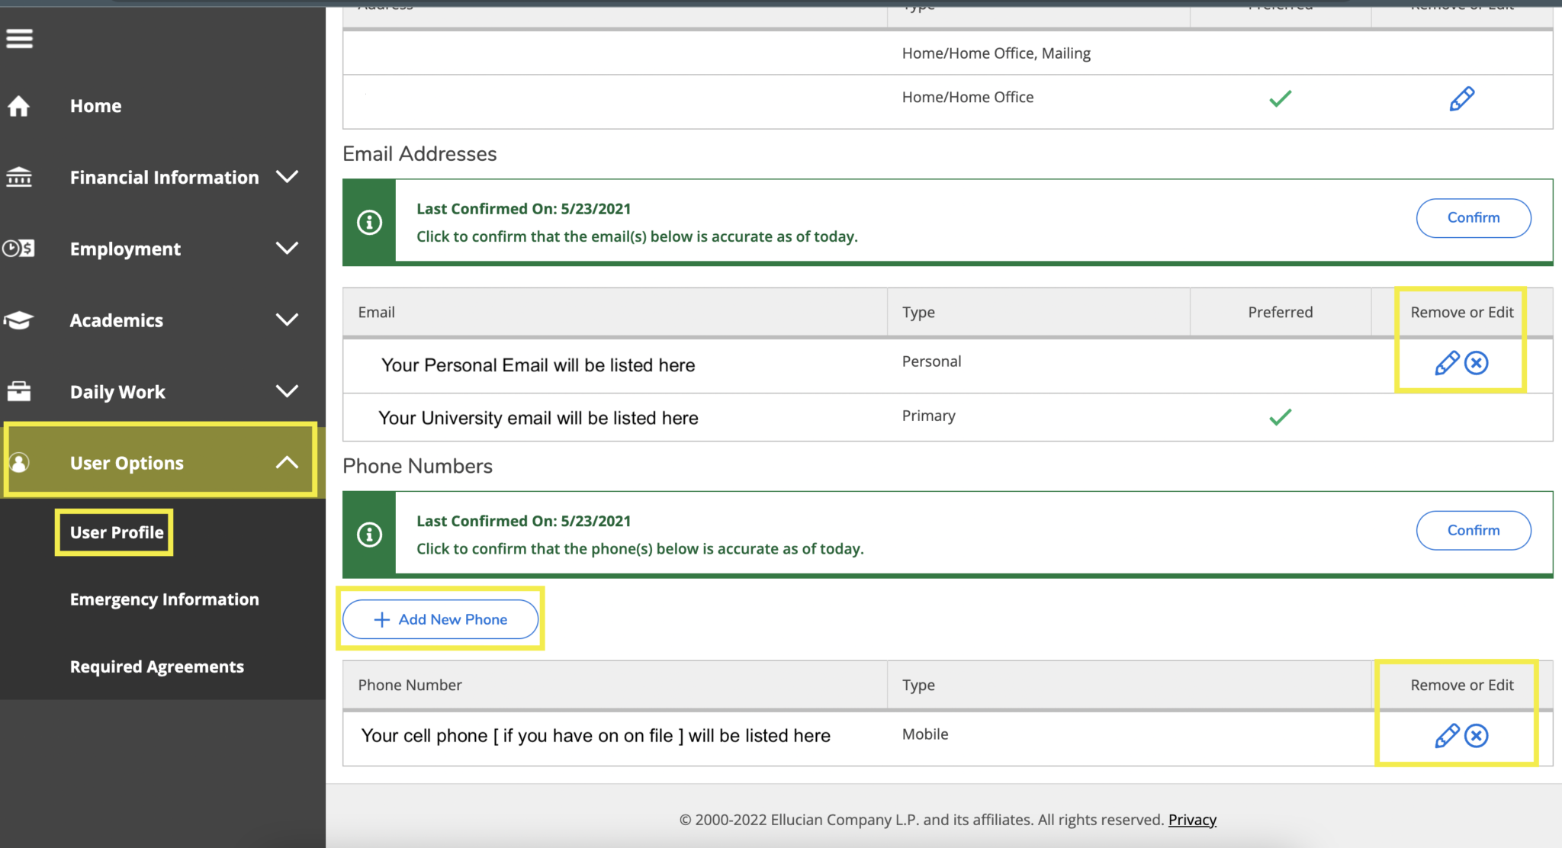The image size is (1562, 848).
Task: Select User Profile in the sidebar
Action: [x=114, y=532]
